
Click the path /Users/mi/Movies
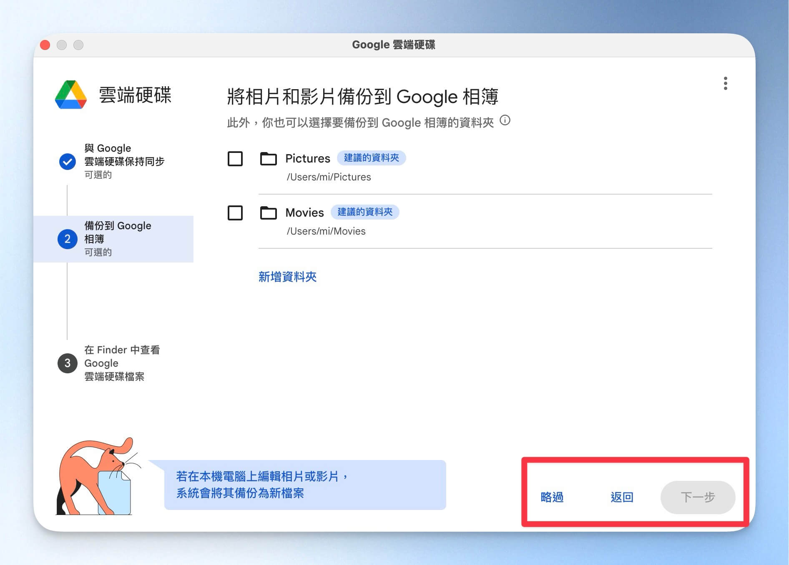click(326, 231)
